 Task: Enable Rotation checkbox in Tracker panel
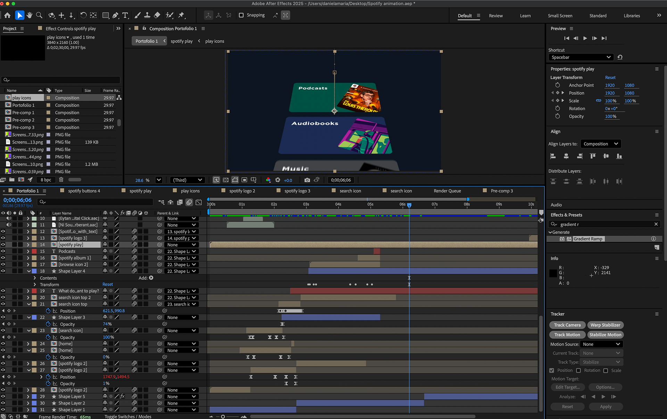pos(578,370)
